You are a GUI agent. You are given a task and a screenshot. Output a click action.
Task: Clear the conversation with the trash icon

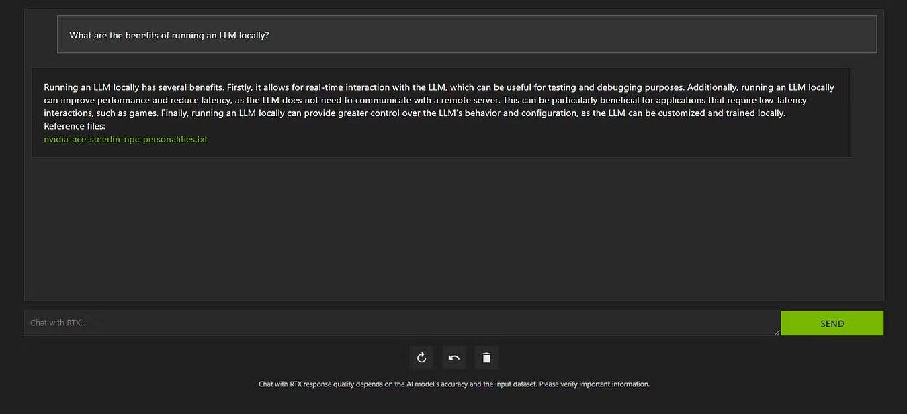pyautogui.click(x=486, y=357)
